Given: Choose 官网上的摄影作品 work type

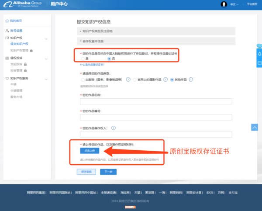Looking at the screenshot, I should [134, 80].
